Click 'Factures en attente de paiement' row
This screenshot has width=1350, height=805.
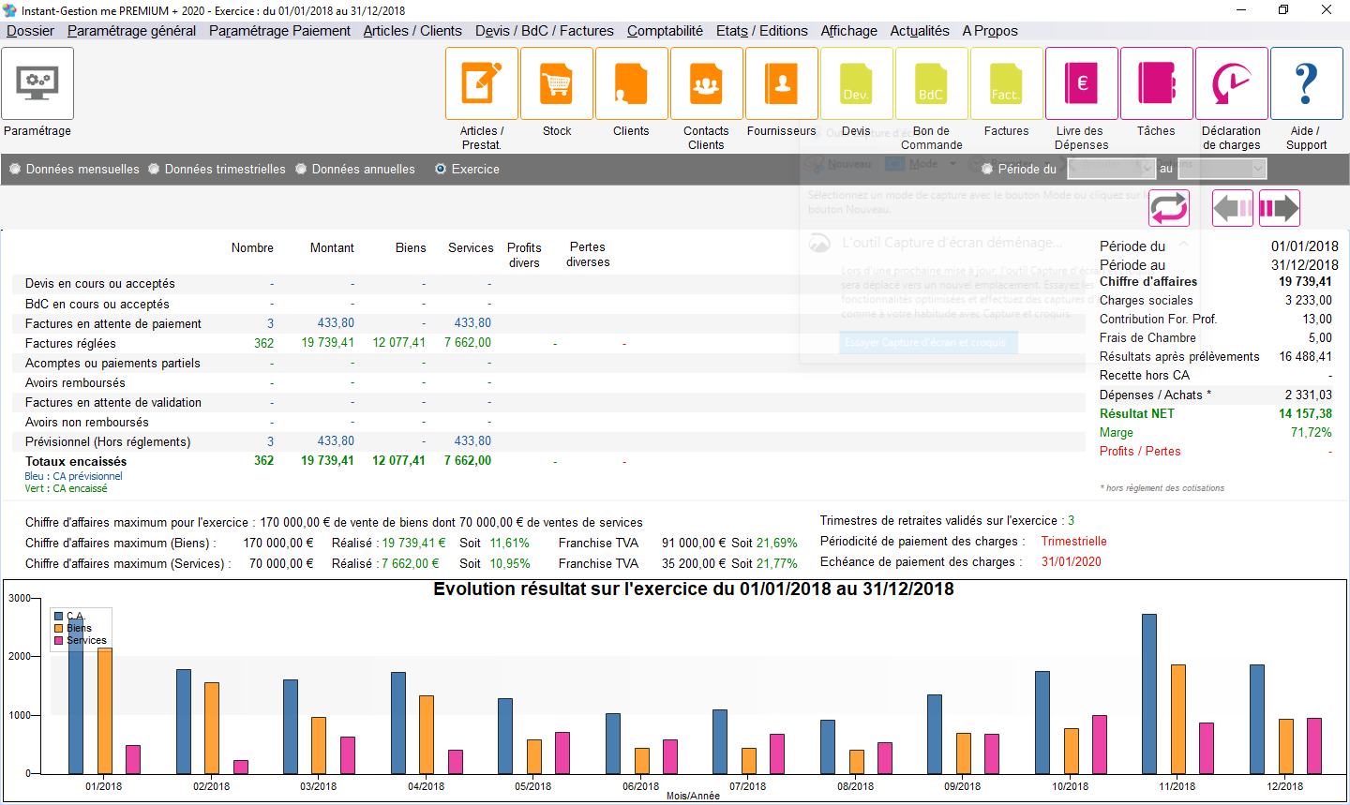coord(548,323)
